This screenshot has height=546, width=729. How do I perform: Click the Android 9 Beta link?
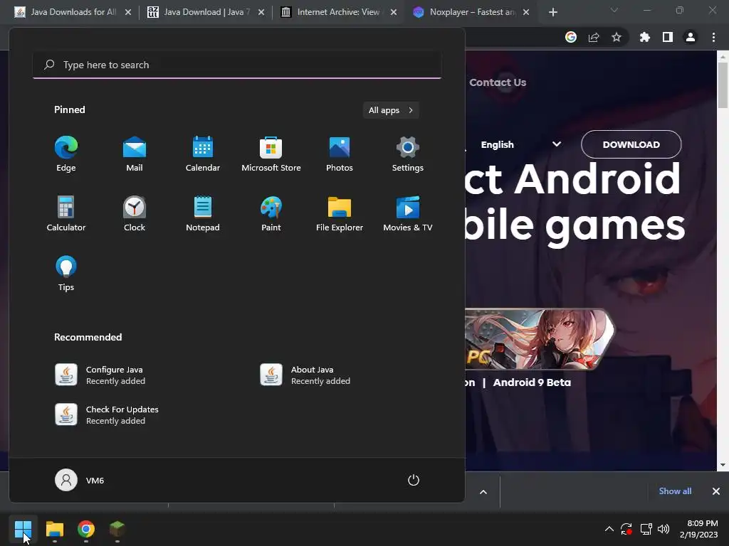(532, 382)
